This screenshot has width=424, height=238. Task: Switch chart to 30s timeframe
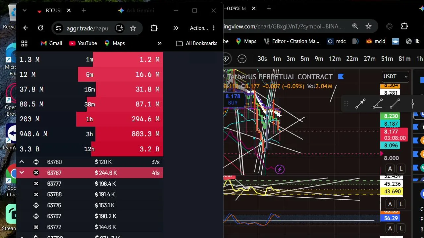pyautogui.click(x=262, y=59)
